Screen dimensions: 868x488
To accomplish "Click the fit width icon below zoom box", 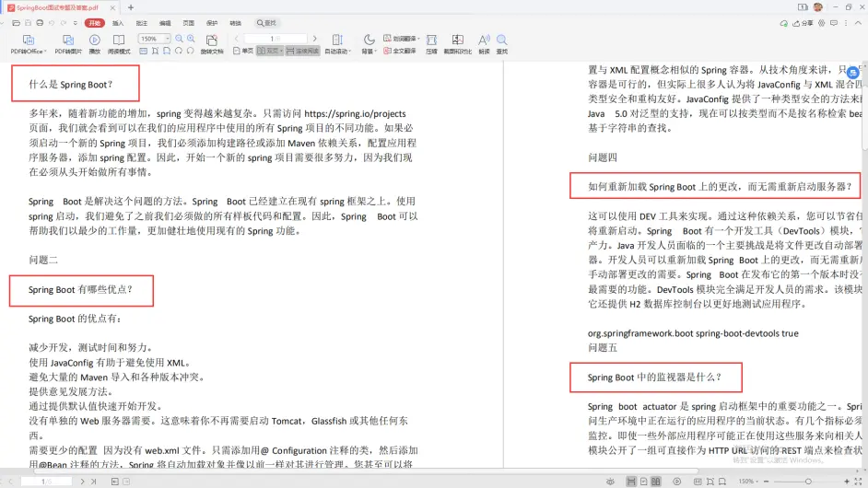I will pyautogui.click(x=167, y=51).
